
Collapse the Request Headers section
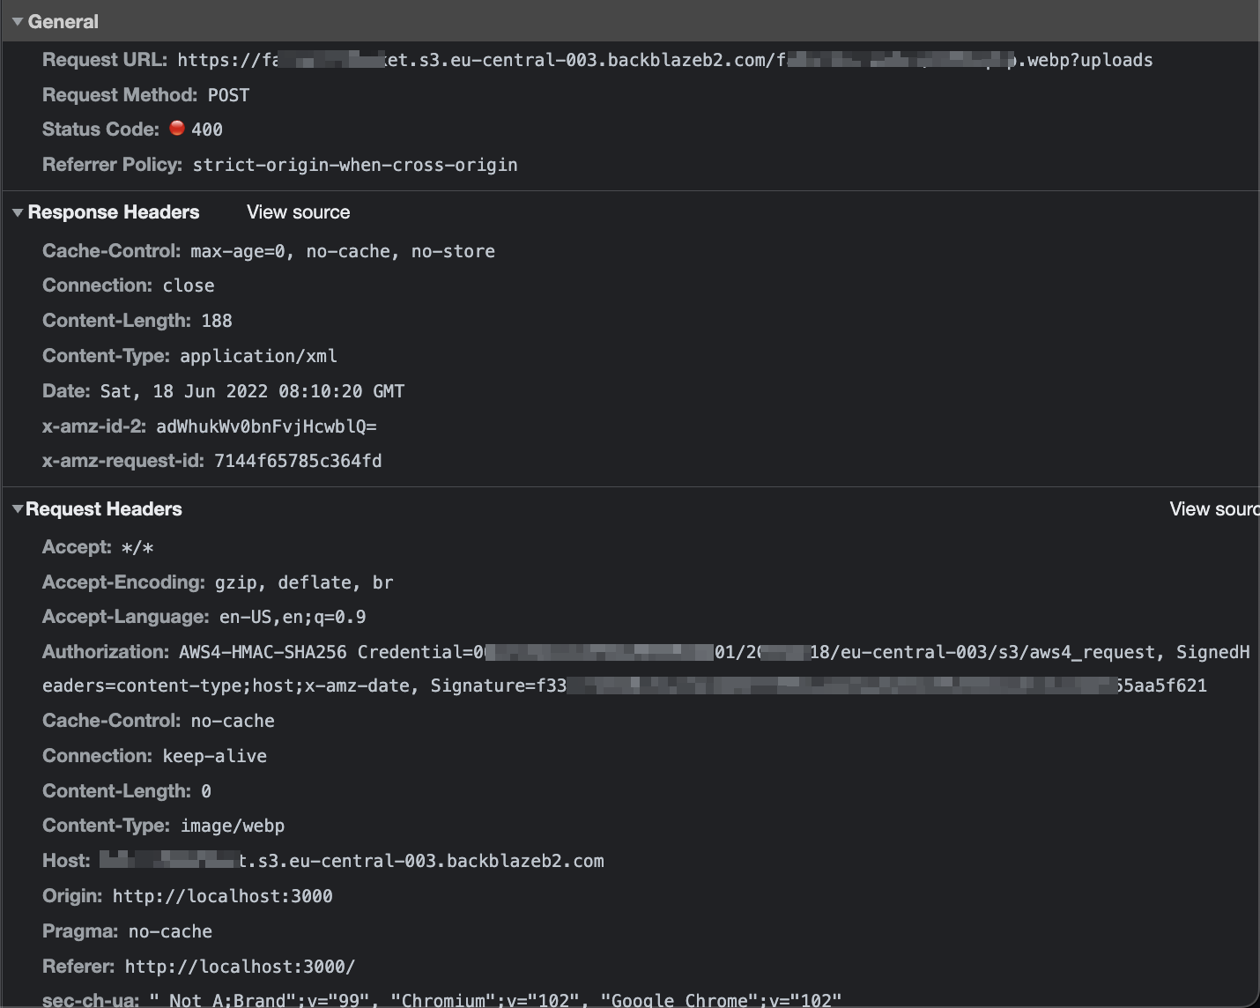coord(17,508)
